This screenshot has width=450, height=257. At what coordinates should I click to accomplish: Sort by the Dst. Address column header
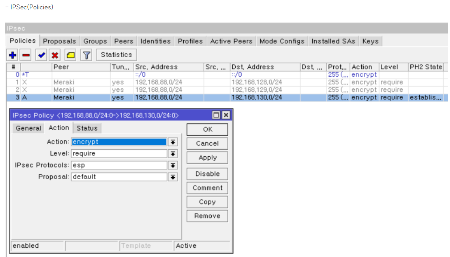coord(265,67)
